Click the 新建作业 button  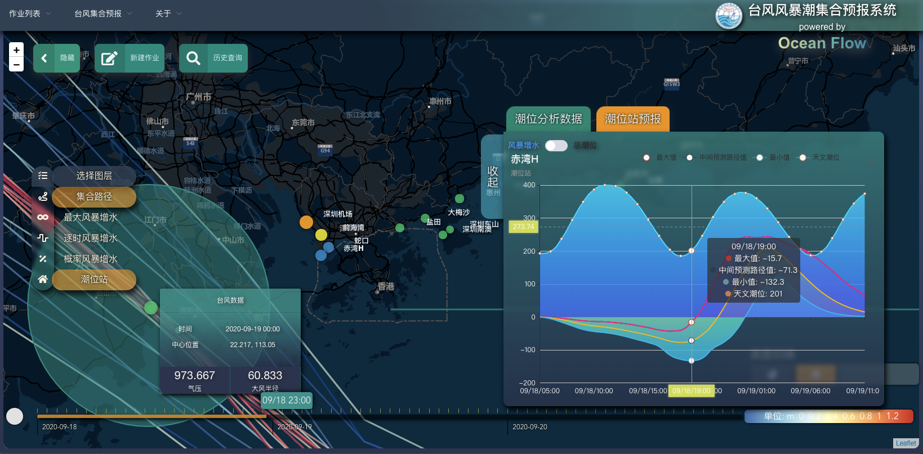[130, 58]
